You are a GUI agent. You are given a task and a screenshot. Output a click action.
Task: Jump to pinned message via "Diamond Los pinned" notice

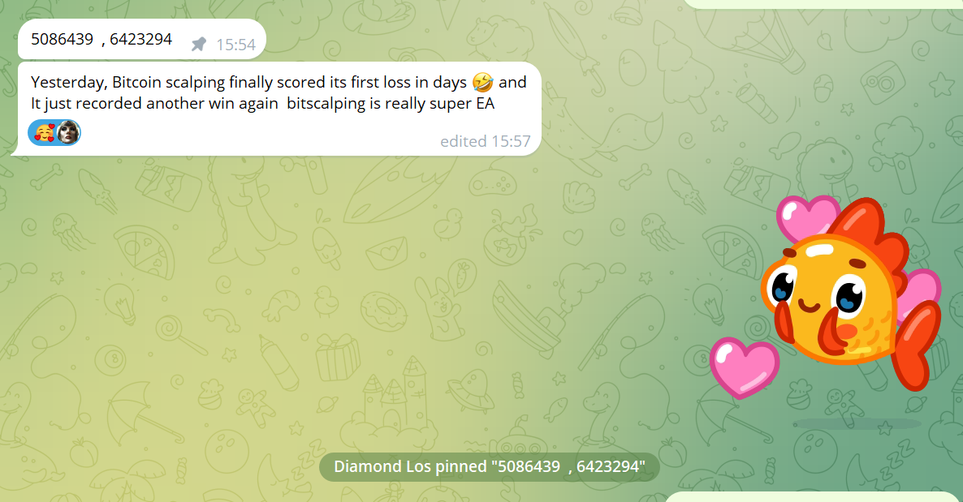[490, 467]
